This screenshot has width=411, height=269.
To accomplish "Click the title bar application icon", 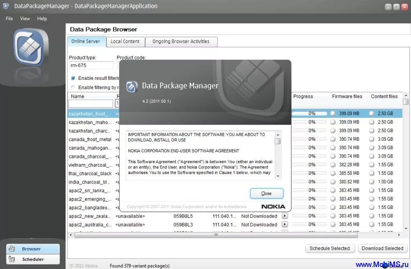I will (6, 6).
